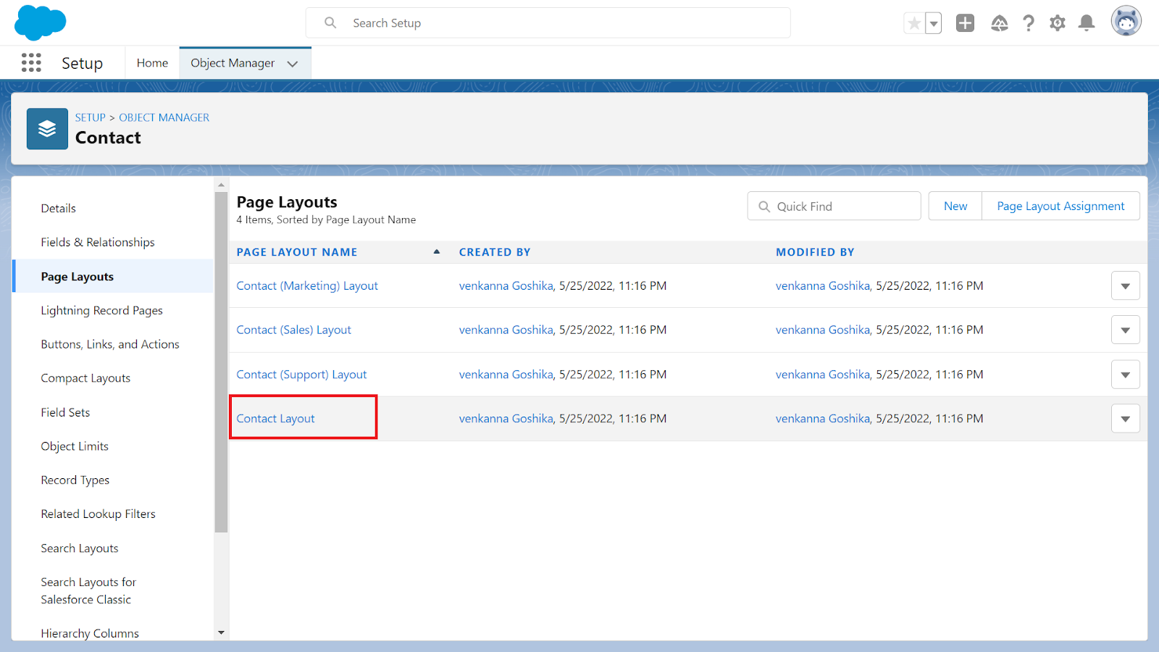Open creator venkanna Goshika on Sales row
Viewport: 1159px width, 652px height.
[x=506, y=330]
